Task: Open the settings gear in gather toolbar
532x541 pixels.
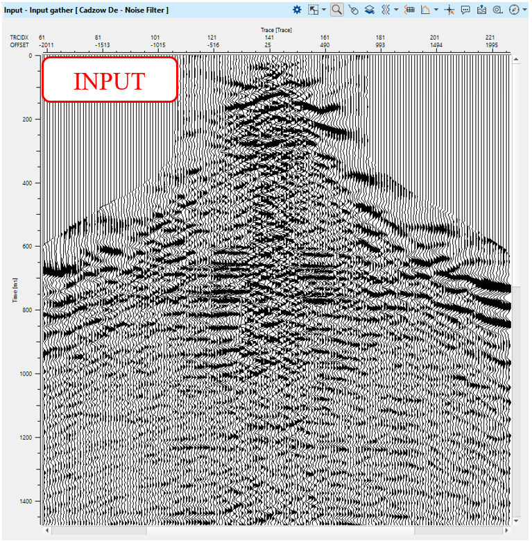Action: coord(297,10)
